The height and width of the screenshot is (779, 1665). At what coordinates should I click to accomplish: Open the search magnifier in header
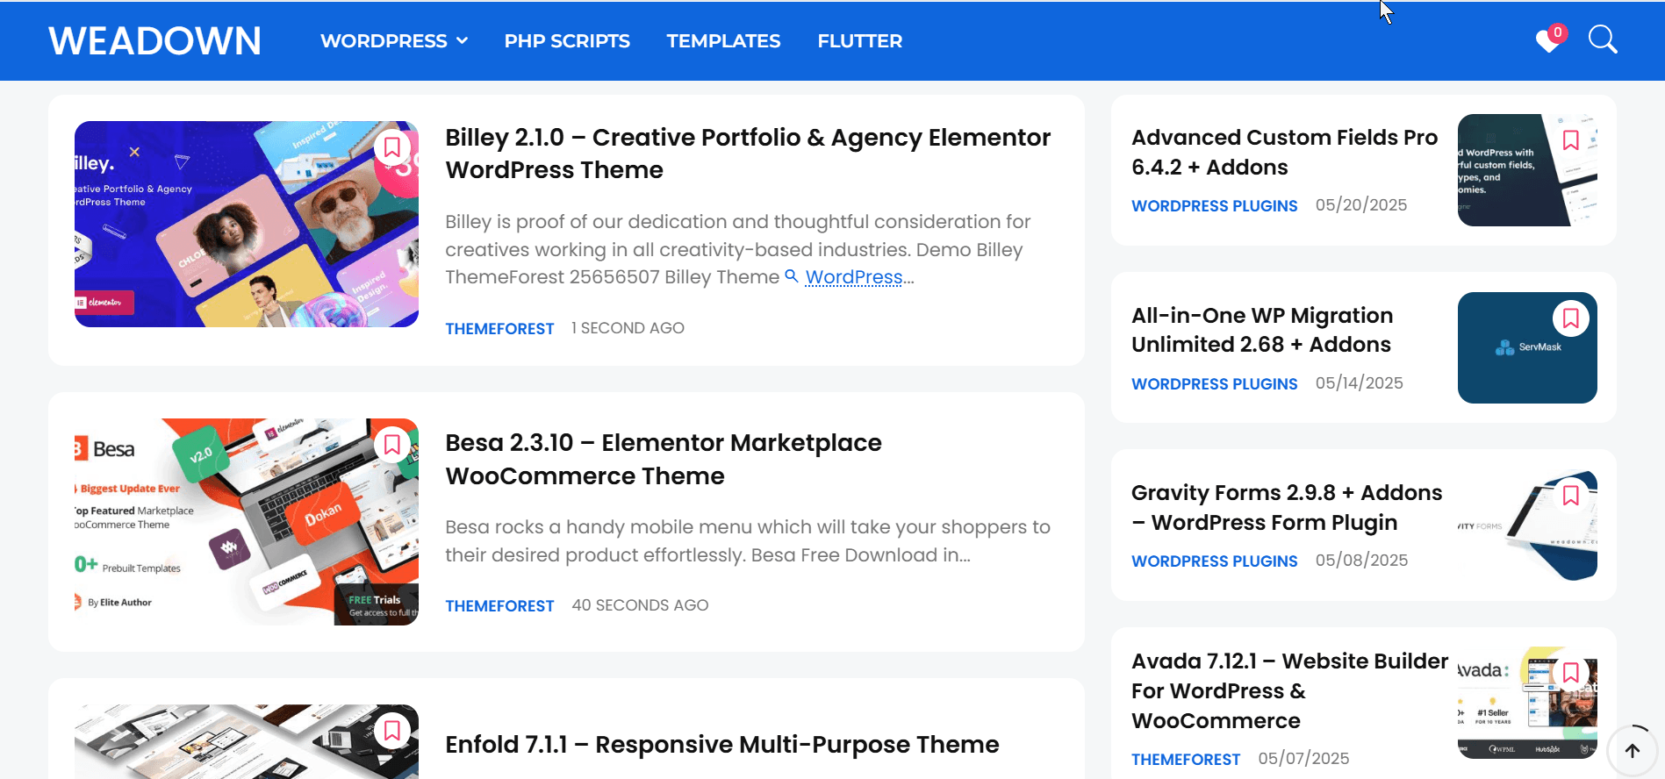[1602, 39]
